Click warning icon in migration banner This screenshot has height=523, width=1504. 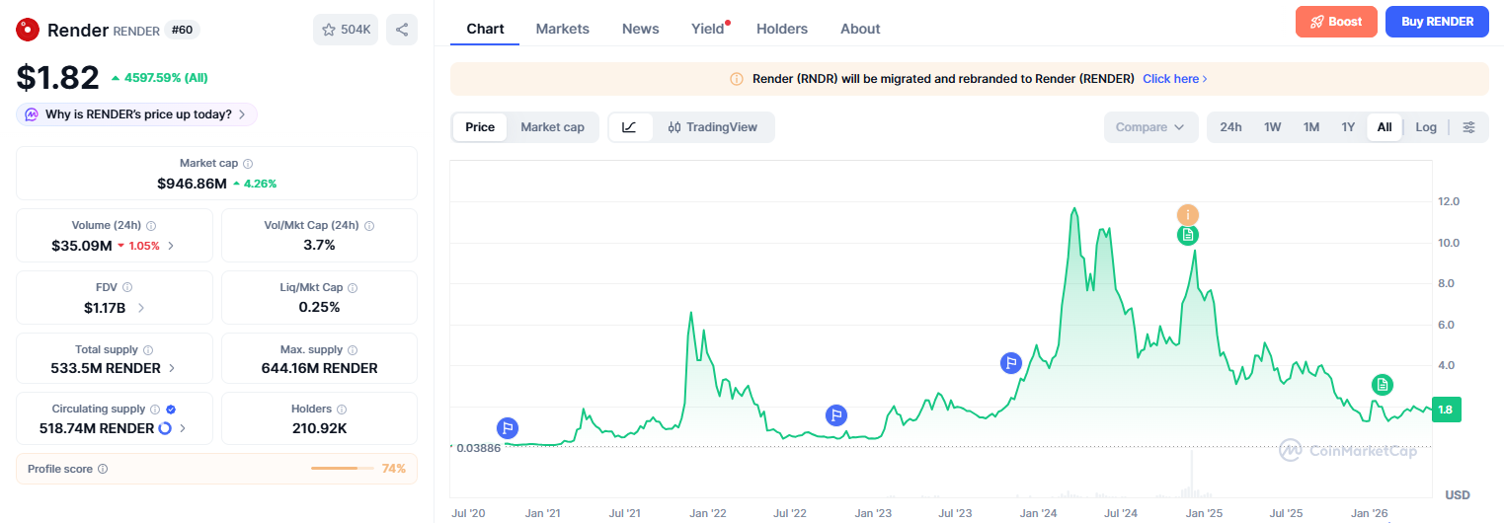coord(737,79)
